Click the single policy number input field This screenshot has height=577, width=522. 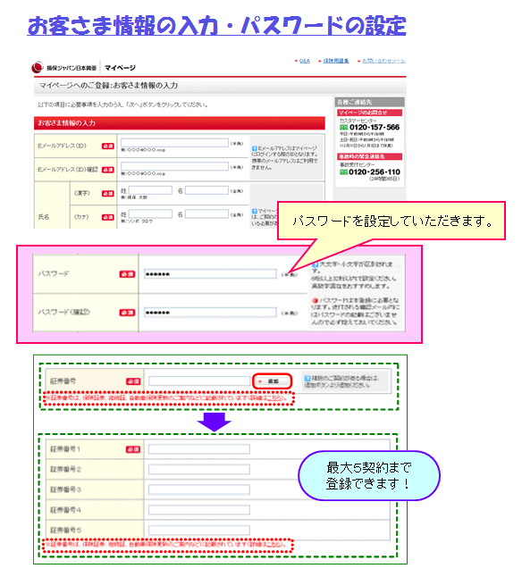199,381
